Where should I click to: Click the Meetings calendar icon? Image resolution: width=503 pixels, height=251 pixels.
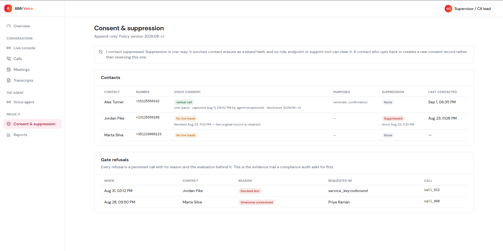9,70
